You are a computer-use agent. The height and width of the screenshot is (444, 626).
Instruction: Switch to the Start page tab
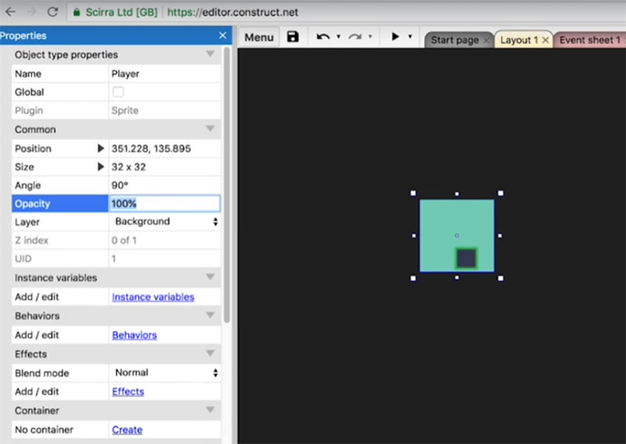click(x=455, y=40)
